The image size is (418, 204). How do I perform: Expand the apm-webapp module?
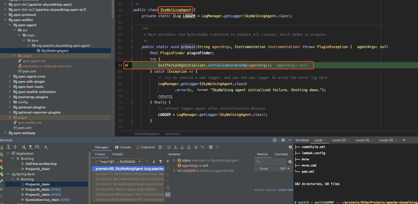tap(5, 133)
